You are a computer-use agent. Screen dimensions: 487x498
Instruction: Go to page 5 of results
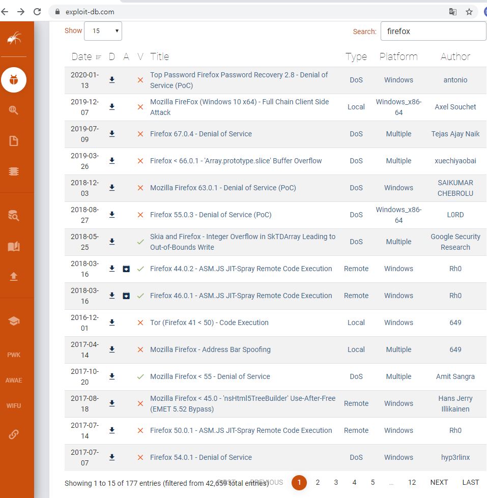point(373,482)
